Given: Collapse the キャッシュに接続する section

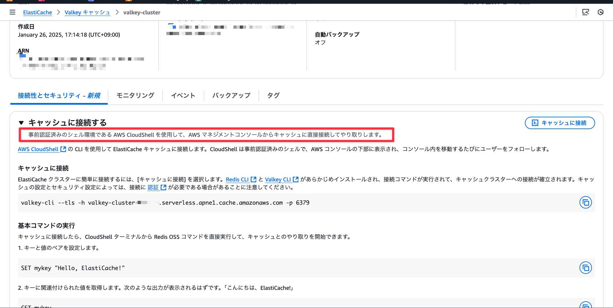Looking at the screenshot, I should 21,123.
